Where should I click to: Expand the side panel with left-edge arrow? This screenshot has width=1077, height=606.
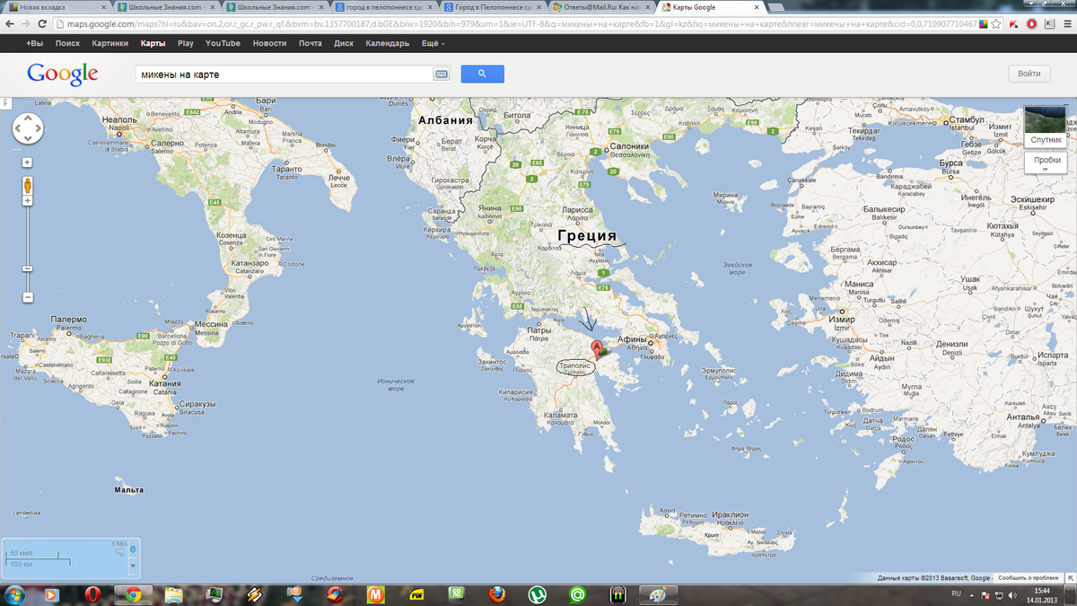pos(4,101)
